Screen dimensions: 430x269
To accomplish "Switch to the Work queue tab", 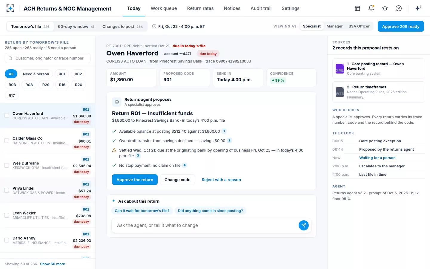I will tap(164, 8).
